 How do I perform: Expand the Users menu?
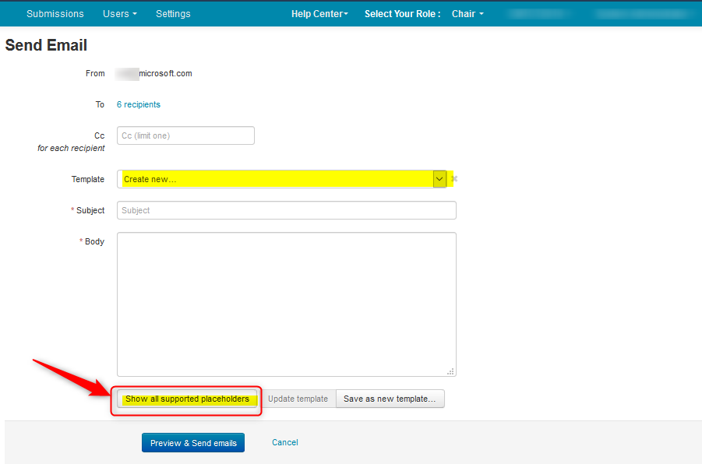(119, 14)
